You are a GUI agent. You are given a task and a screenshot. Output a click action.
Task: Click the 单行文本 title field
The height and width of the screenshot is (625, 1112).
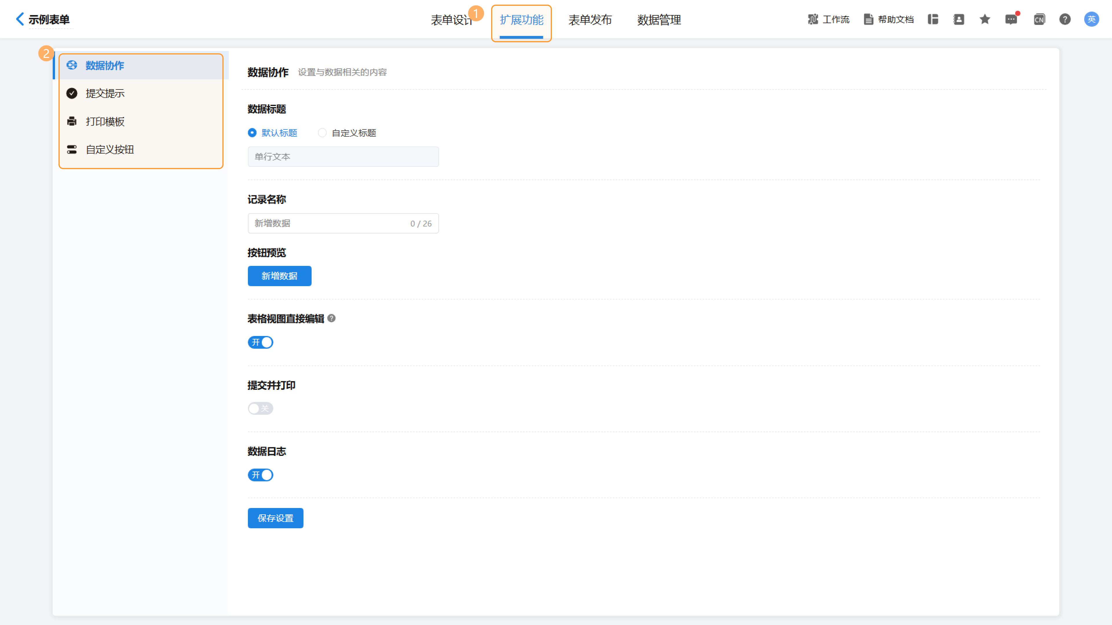click(x=343, y=157)
